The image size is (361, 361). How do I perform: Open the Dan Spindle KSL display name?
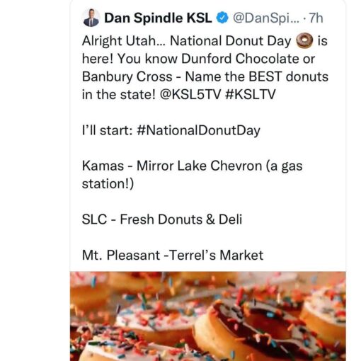tap(158, 18)
